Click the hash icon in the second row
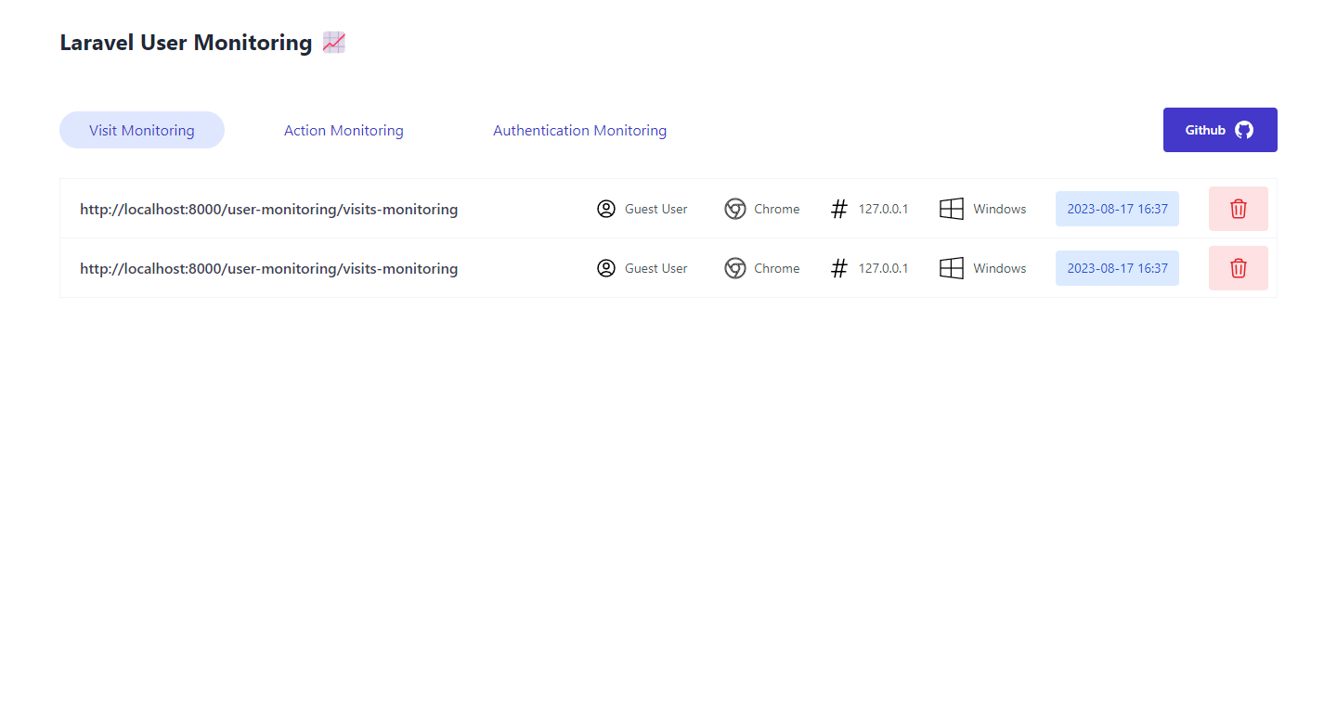This screenshot has height=719, width=1337. (x=838, y=268)
